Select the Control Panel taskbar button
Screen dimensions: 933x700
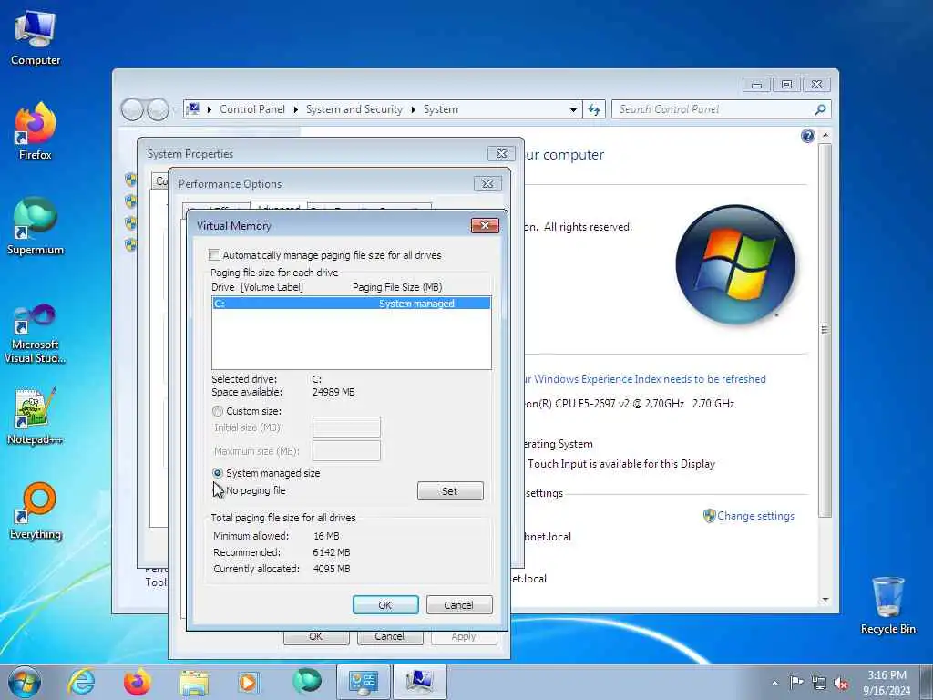pyautogui.click(x=364, y=682)
